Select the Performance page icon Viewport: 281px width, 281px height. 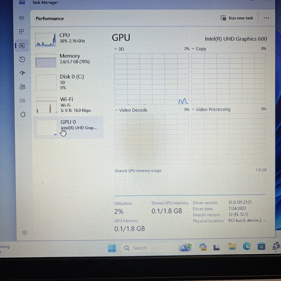pyautogui.click(x=22, y=46)
